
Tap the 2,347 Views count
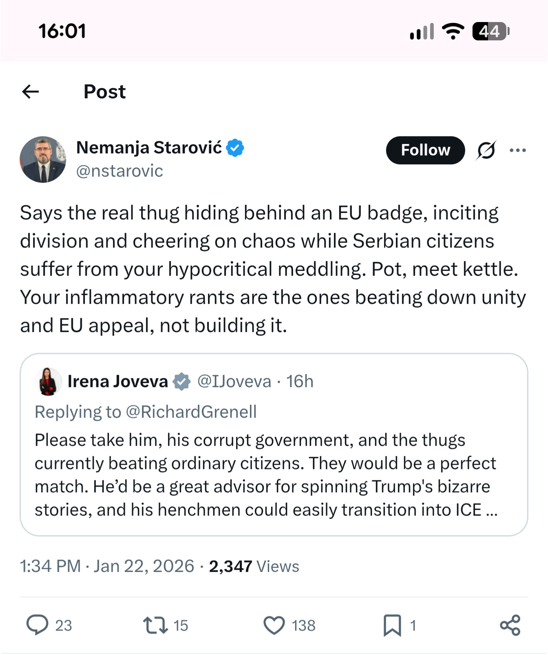(x=254, y=566)
